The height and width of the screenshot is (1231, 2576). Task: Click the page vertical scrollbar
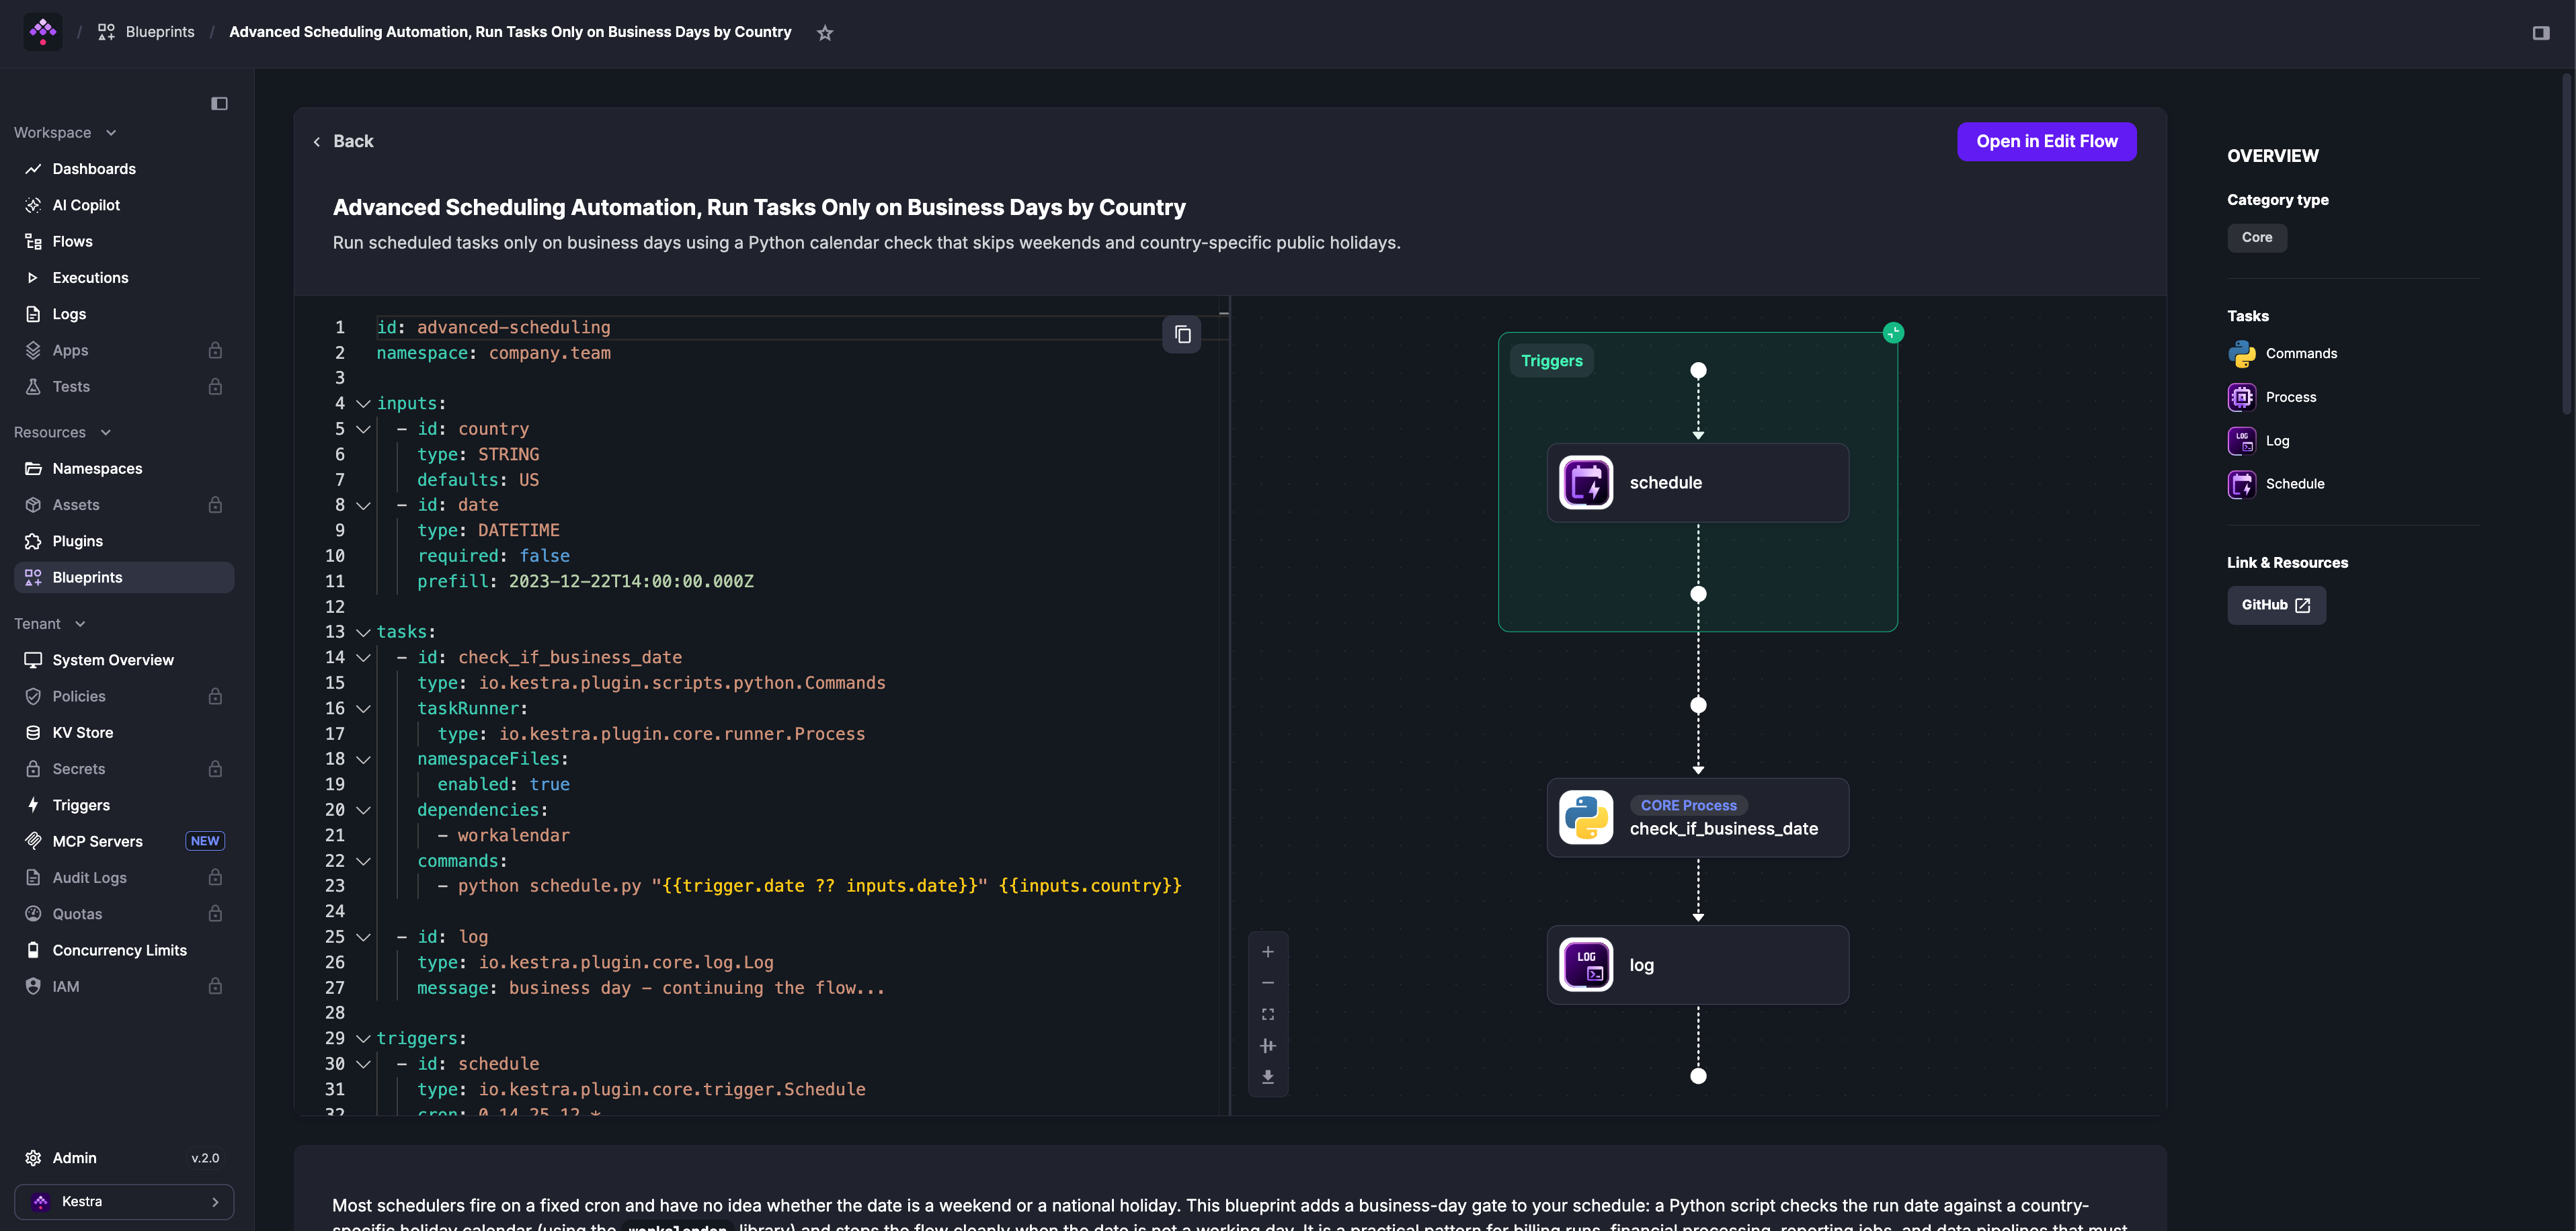coord(2567,245)
